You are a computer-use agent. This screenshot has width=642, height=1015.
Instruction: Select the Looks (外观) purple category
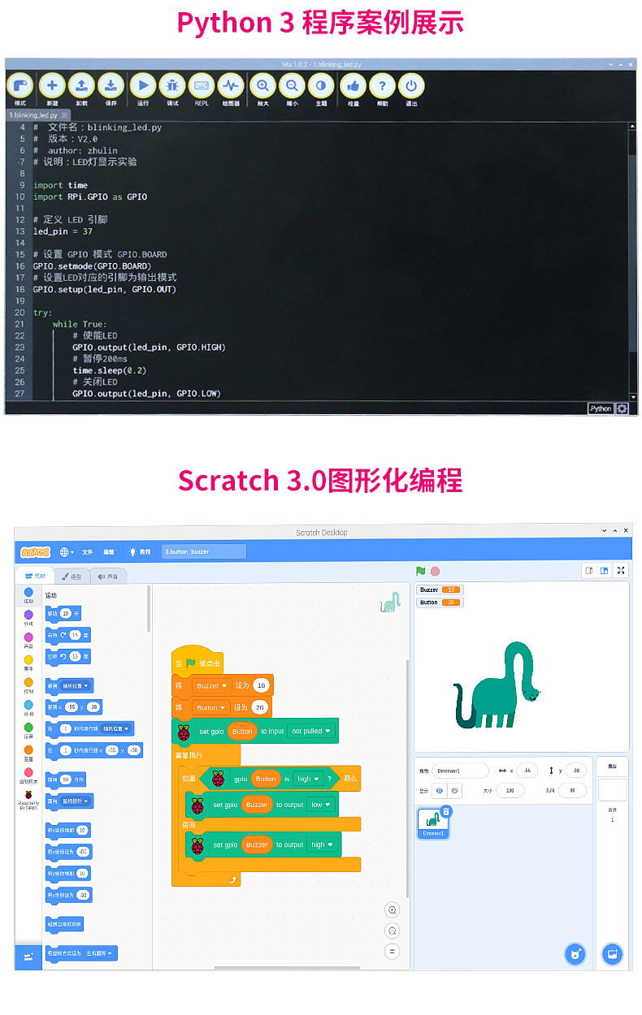pos(28,618)
